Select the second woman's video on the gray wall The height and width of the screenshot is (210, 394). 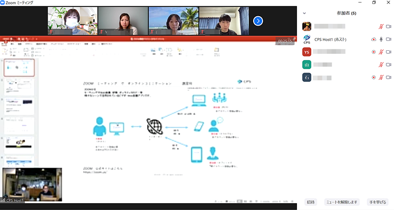[x=123, y=21]
